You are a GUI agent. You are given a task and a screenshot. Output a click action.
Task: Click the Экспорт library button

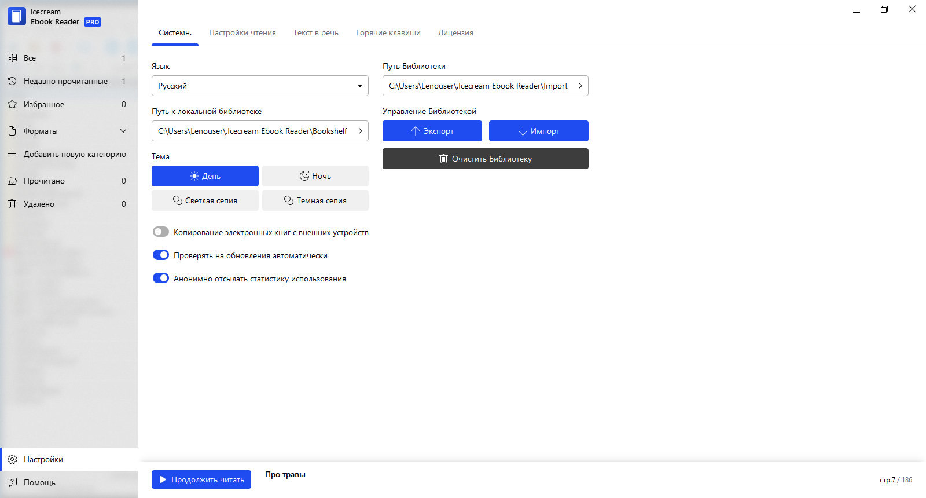[x=432, y=131]
